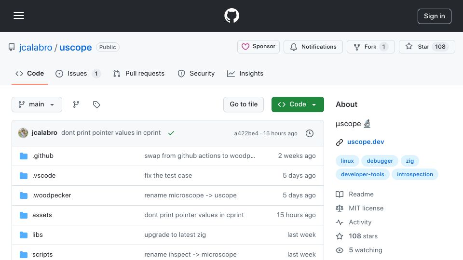Open the .vscode folder

44,175
